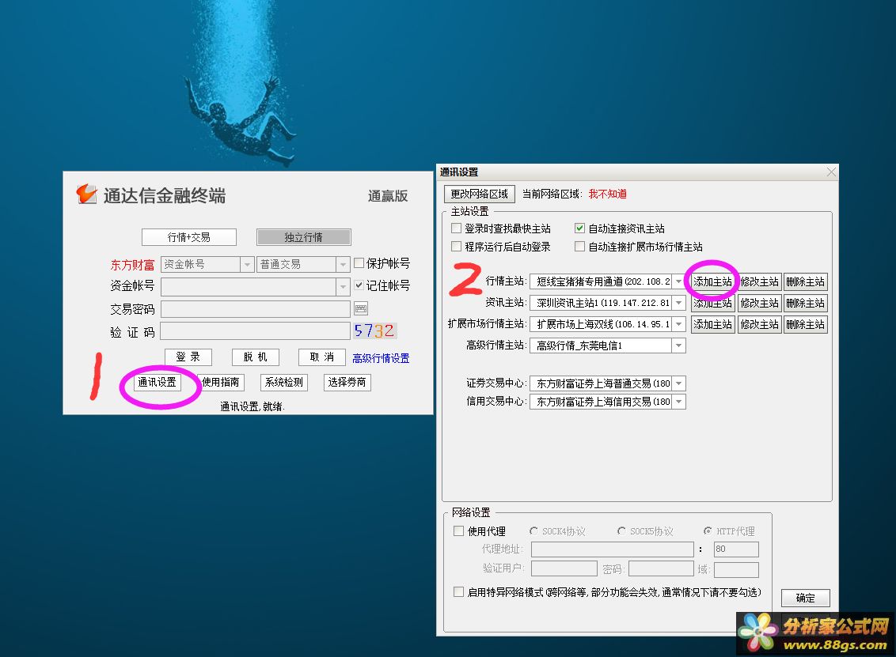Open the 行情主站 server dropdown

click(x=678, y=281)
